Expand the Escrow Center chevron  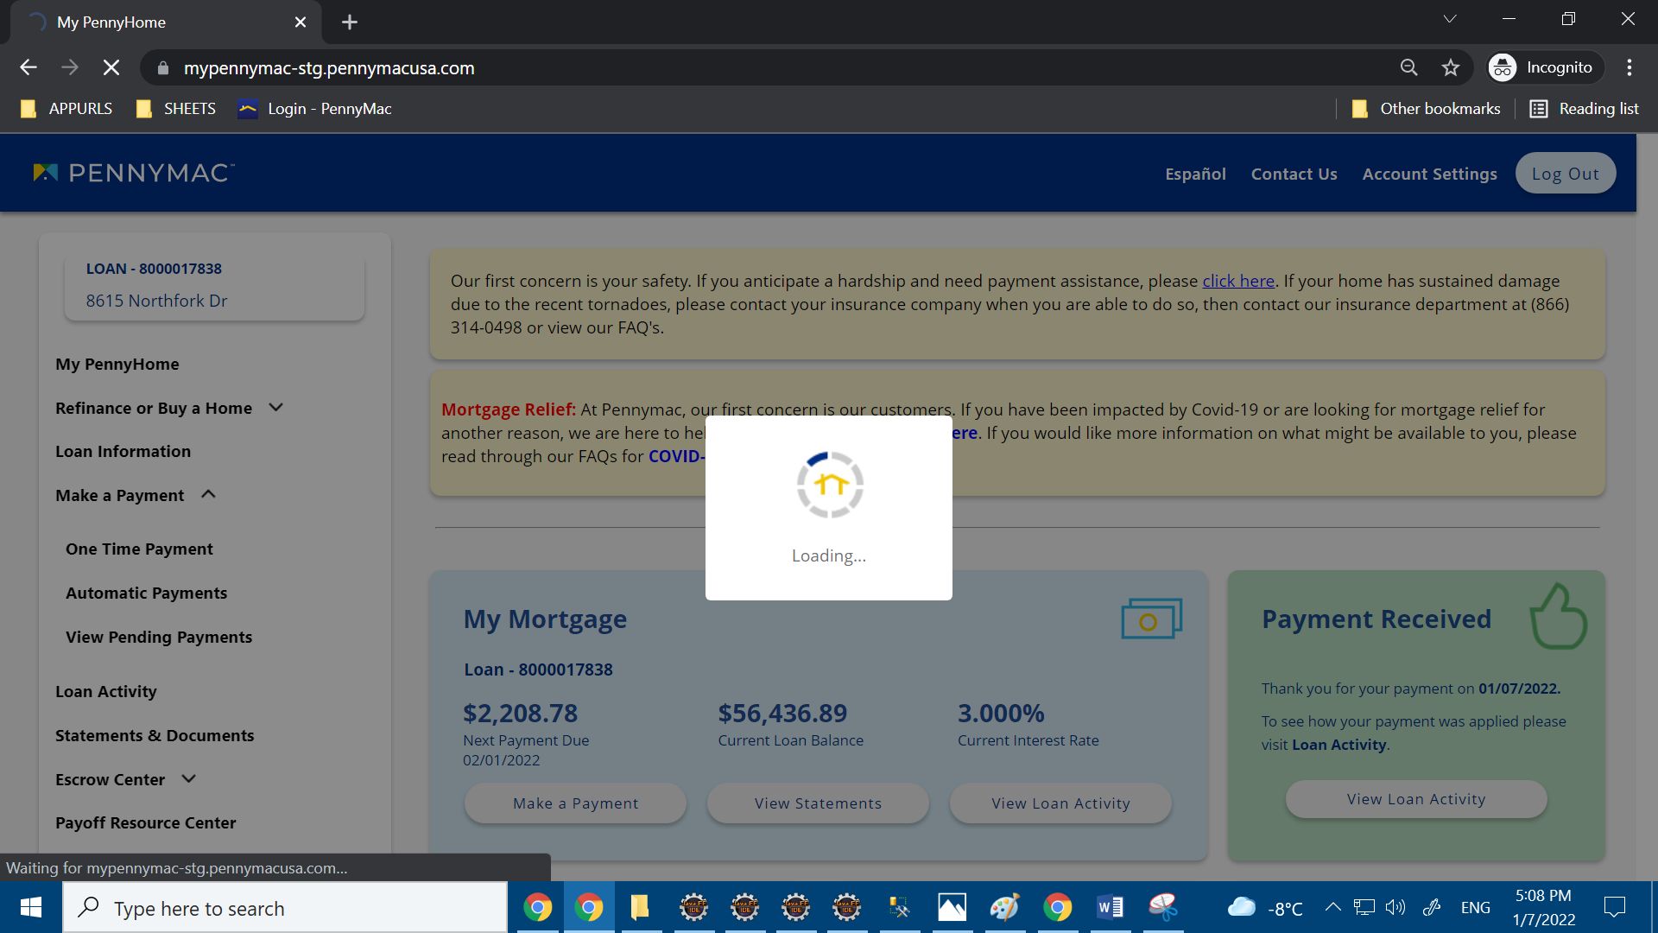(188, 779)
